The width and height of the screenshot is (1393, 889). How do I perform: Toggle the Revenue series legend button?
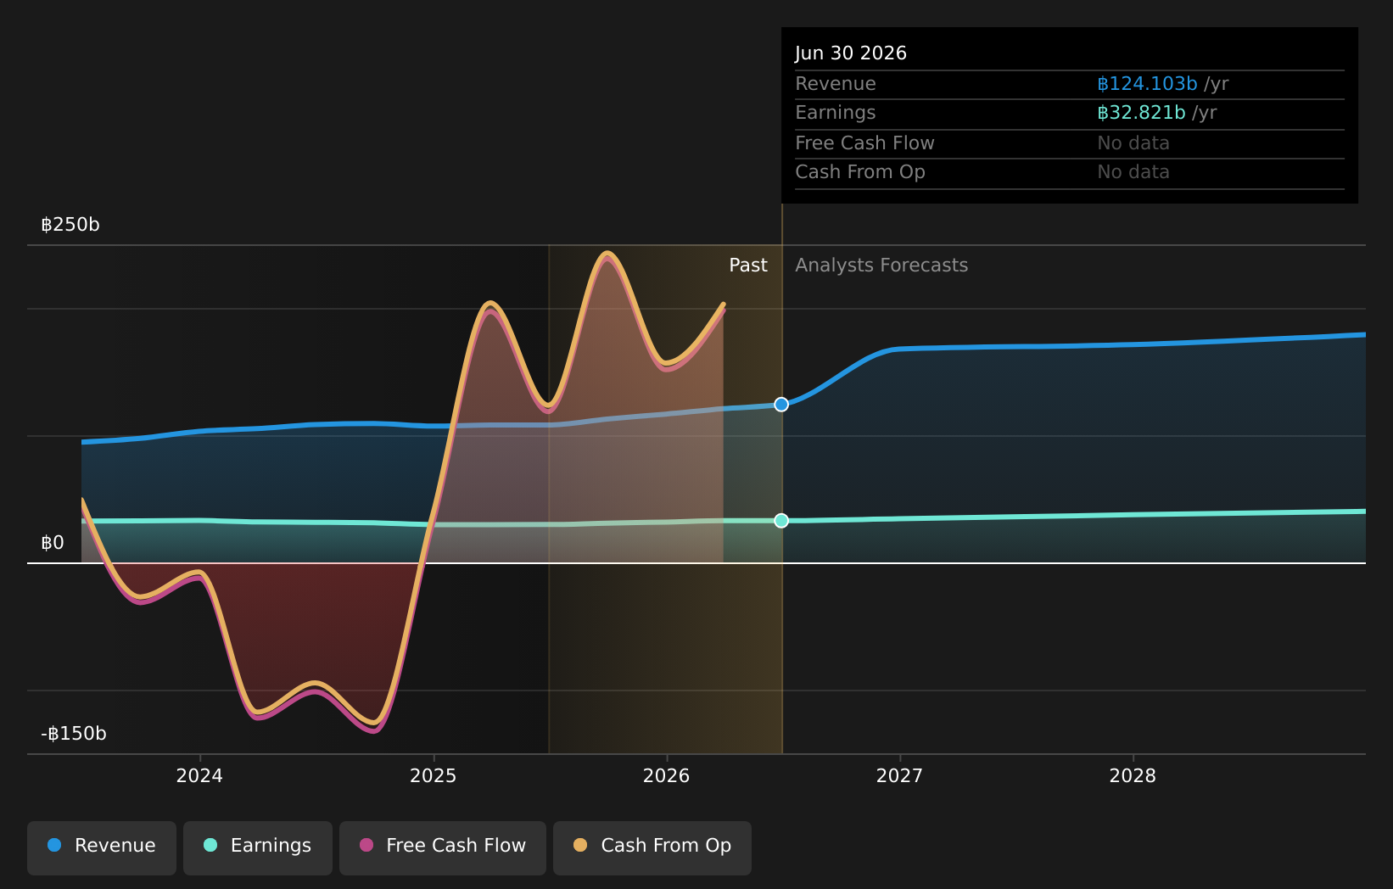coord(102,847)
